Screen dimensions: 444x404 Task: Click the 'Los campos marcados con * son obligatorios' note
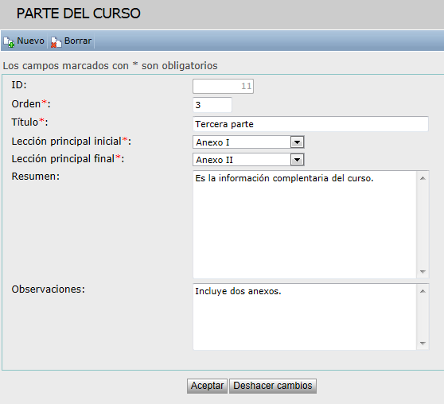(110, 66)
